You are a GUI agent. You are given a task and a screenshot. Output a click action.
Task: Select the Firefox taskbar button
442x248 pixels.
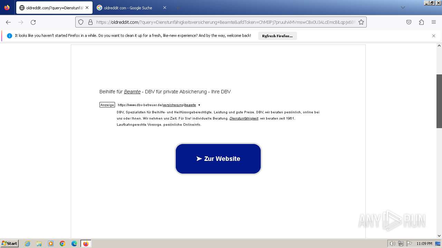[86, 244]
